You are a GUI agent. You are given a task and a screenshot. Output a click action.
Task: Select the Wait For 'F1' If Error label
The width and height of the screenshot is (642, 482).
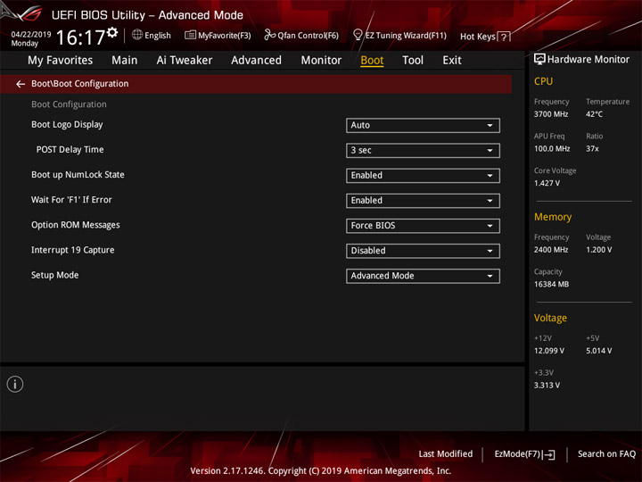point(71,200)
